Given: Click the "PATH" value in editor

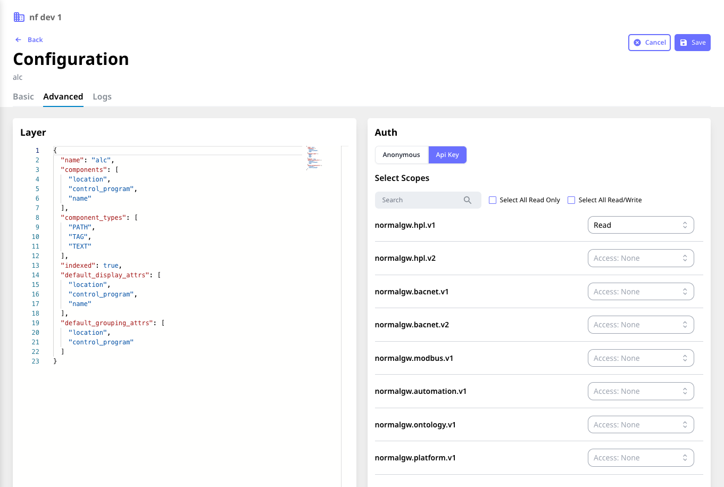Looking at the screenshot, I should [x=80, y=227].
